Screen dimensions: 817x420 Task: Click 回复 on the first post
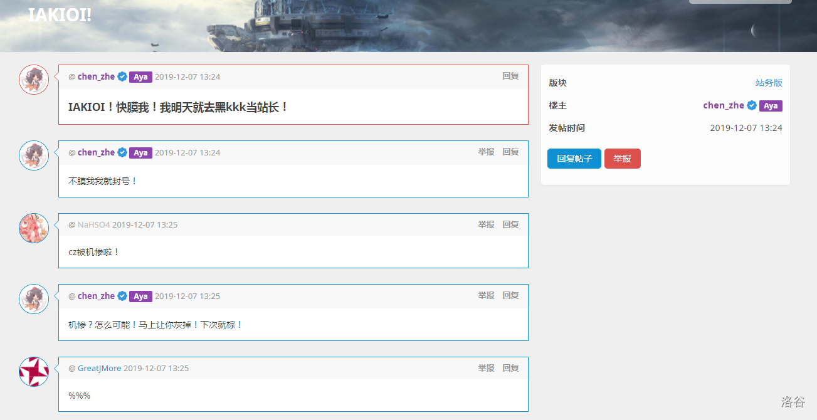(x=510, y=76)
